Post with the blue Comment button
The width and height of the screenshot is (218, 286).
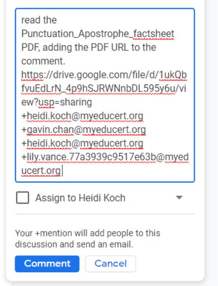click(47, 264)
